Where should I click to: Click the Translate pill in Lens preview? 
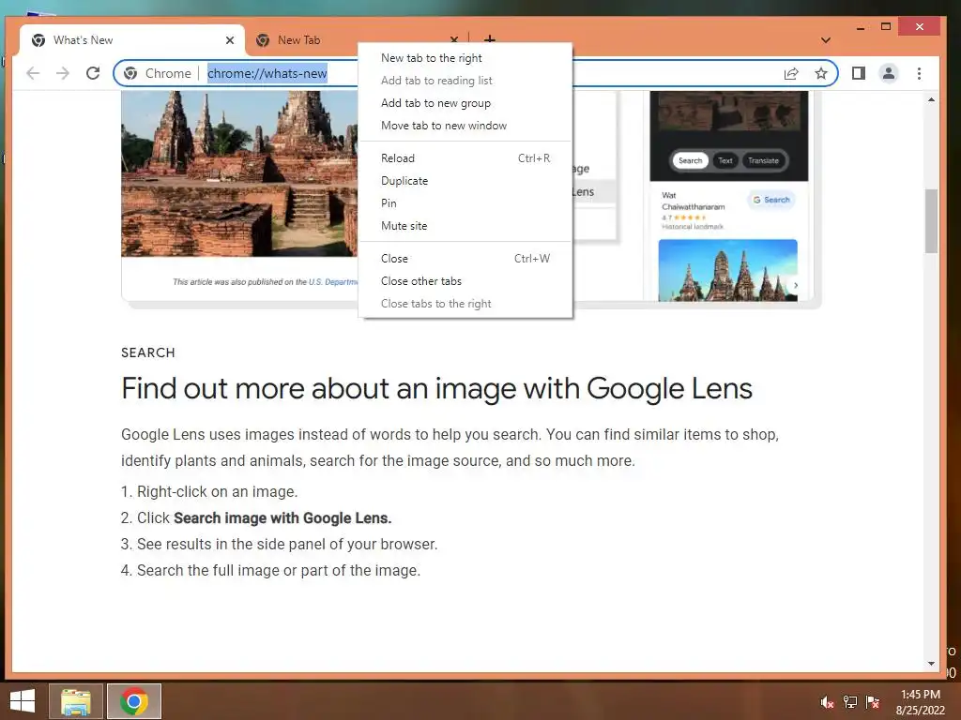[763, 161]
